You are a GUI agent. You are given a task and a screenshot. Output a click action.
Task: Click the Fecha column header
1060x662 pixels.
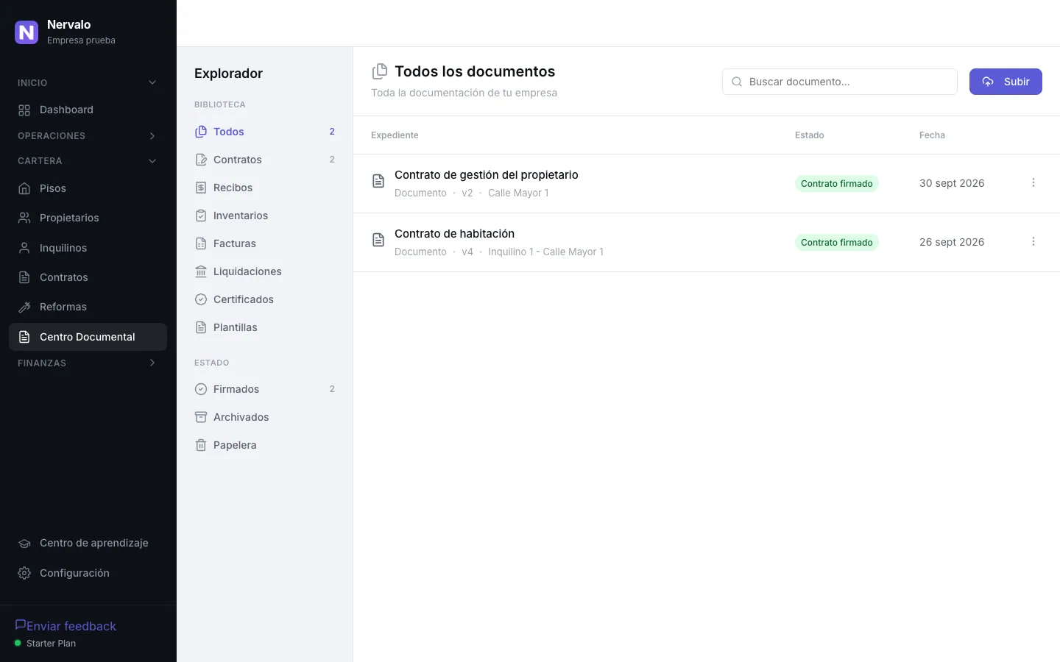(932, 135)
